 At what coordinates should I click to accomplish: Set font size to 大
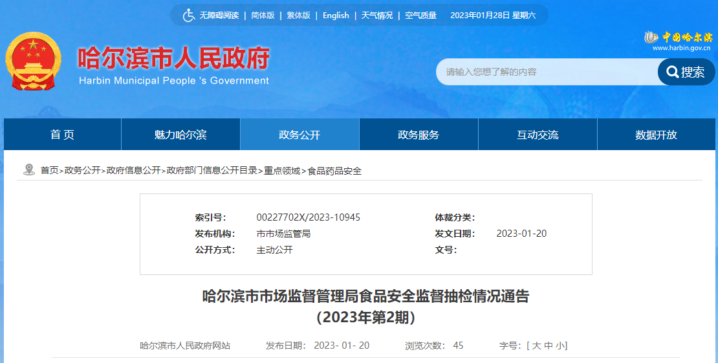pos(536,346)
